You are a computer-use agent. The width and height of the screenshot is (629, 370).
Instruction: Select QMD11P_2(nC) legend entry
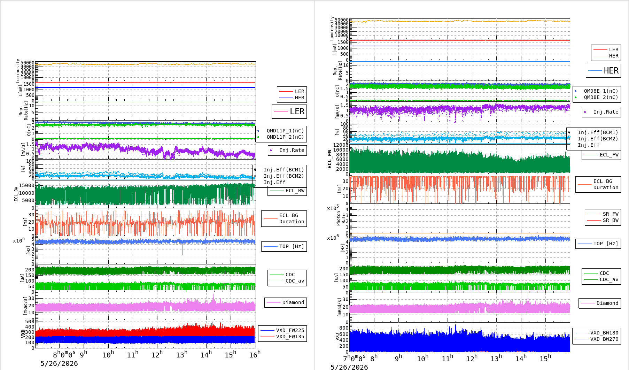pyautogui.click(x=285, y=137)
